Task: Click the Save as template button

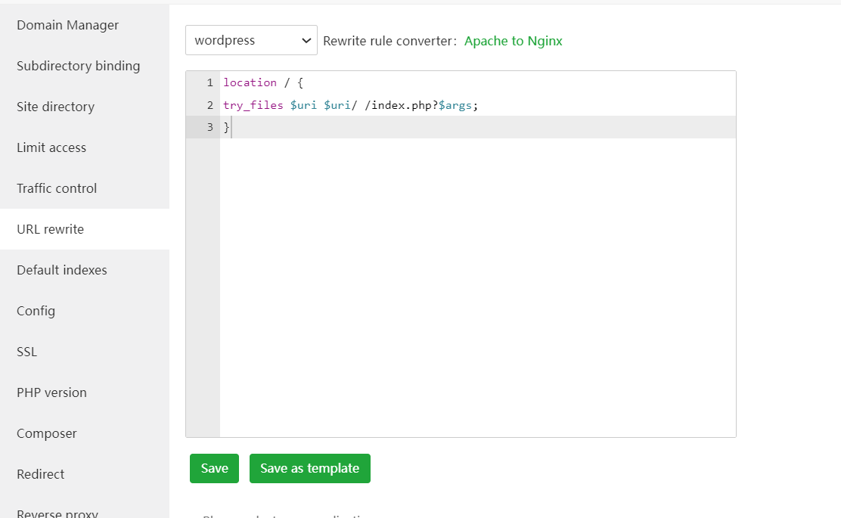Action: pyautogui.click(x=309, y=468)
